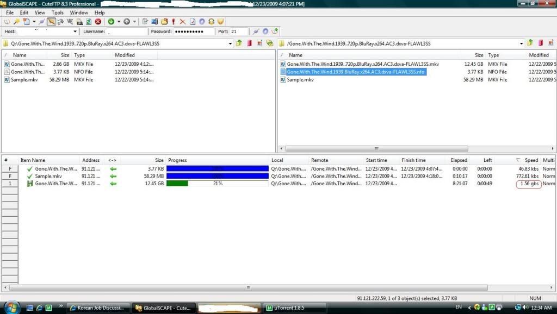The image size is (557, 314).
Task: Click the red exclamation mark toolbar icon
Action: (174, 22)
